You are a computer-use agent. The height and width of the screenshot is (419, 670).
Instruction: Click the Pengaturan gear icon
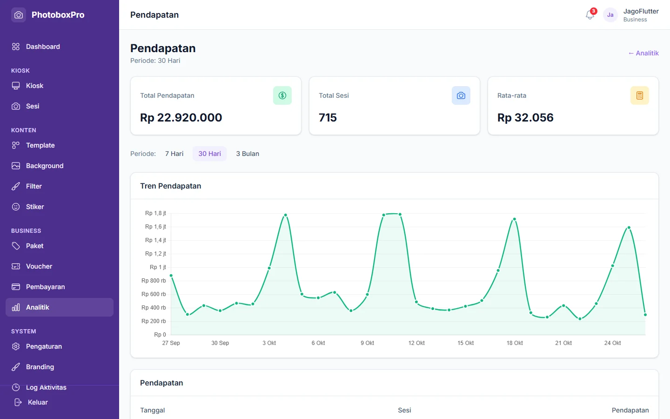coord(16,346)
